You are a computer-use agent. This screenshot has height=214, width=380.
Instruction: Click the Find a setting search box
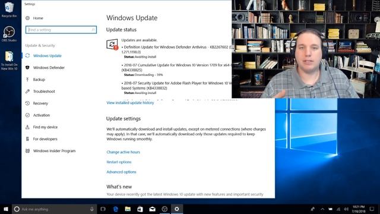pyautogui.click(x=61, y=30)
